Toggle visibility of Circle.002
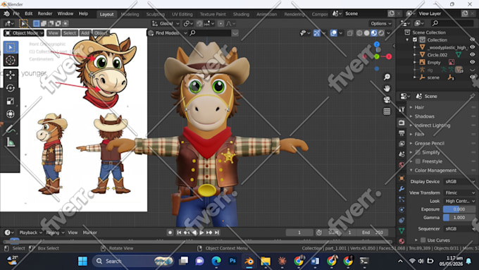This screenshot has height=270, width=479. [x=472, y=54]
